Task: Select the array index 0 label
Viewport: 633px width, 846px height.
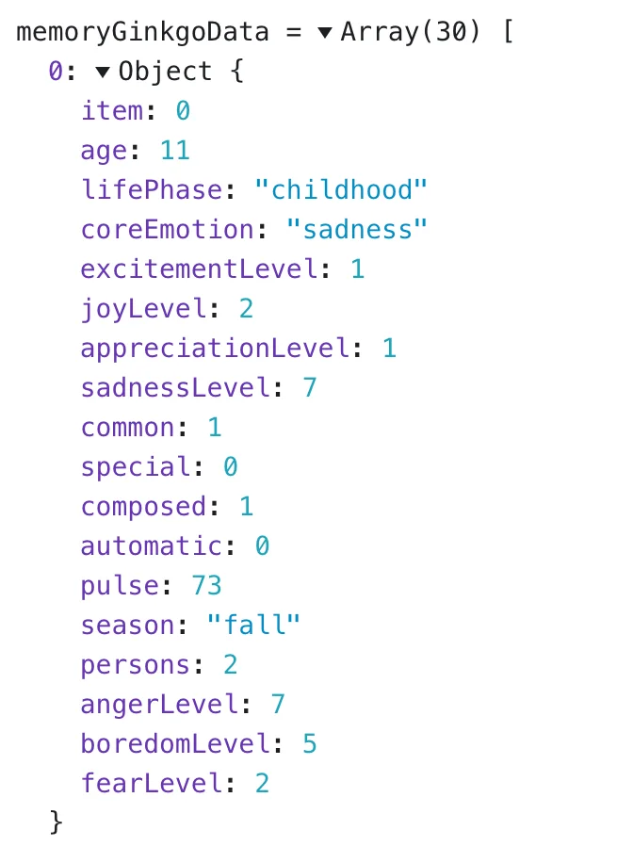Action: point(57,72)
